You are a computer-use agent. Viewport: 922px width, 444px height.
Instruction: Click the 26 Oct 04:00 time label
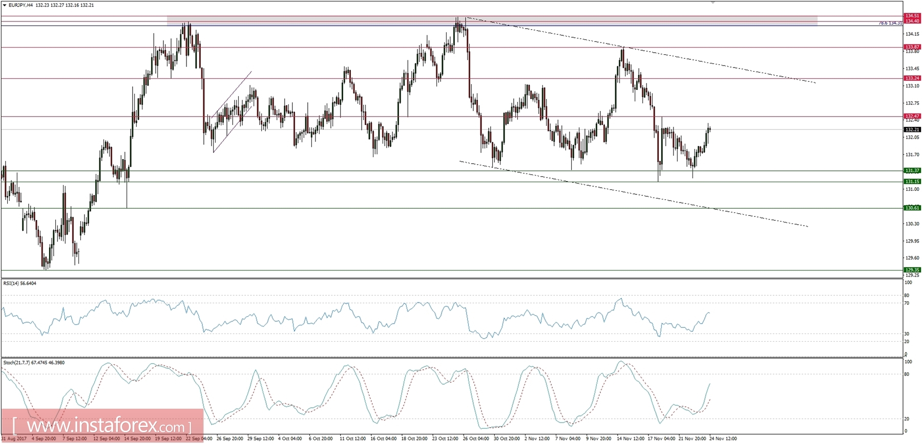coord(476,438)
